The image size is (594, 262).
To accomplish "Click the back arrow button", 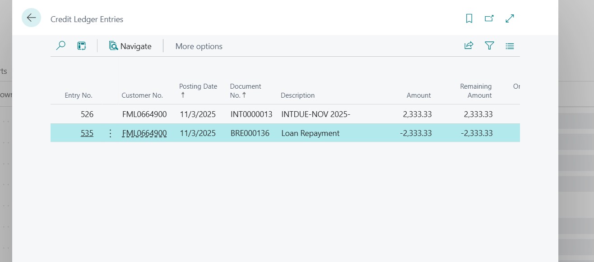I will [31, 18].
